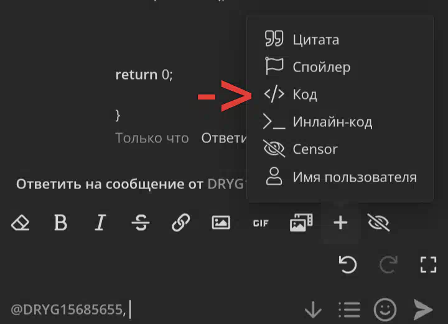Image resolution: width=448 pixels, height=324 pixels.
Task: Click the eraser clear-formatting icon
Action: pos(21,223)
